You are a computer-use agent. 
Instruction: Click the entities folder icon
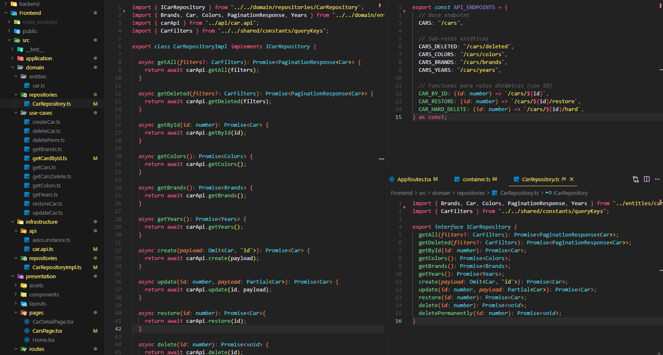pos(24,77)
